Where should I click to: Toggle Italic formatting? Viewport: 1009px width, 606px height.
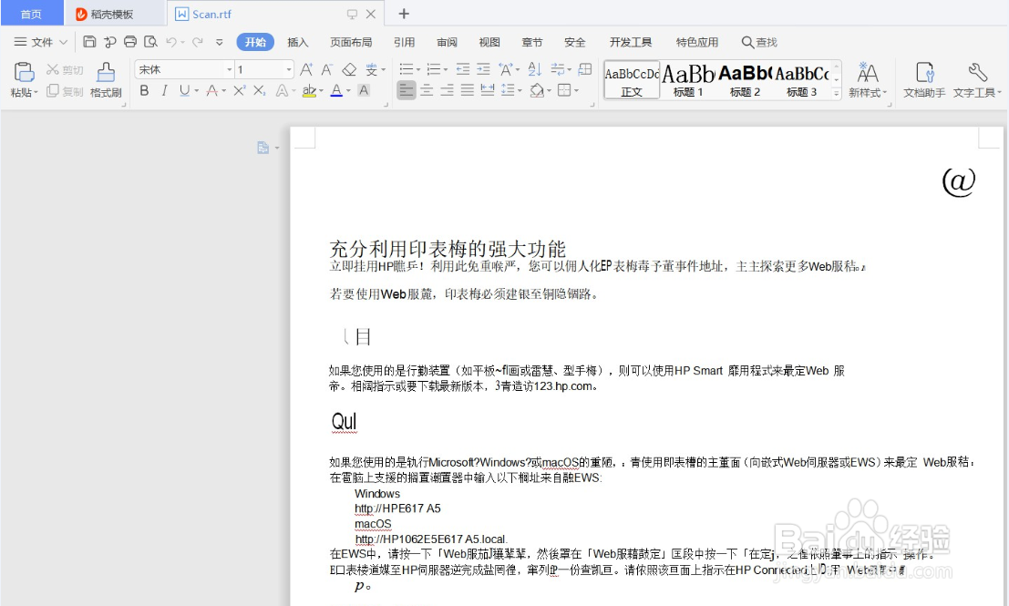(x=164, y=91)
